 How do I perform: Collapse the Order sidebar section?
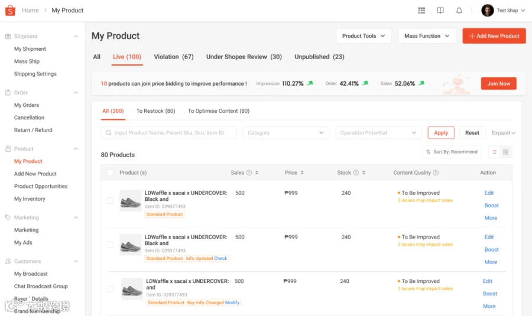(x=76, y=93)
